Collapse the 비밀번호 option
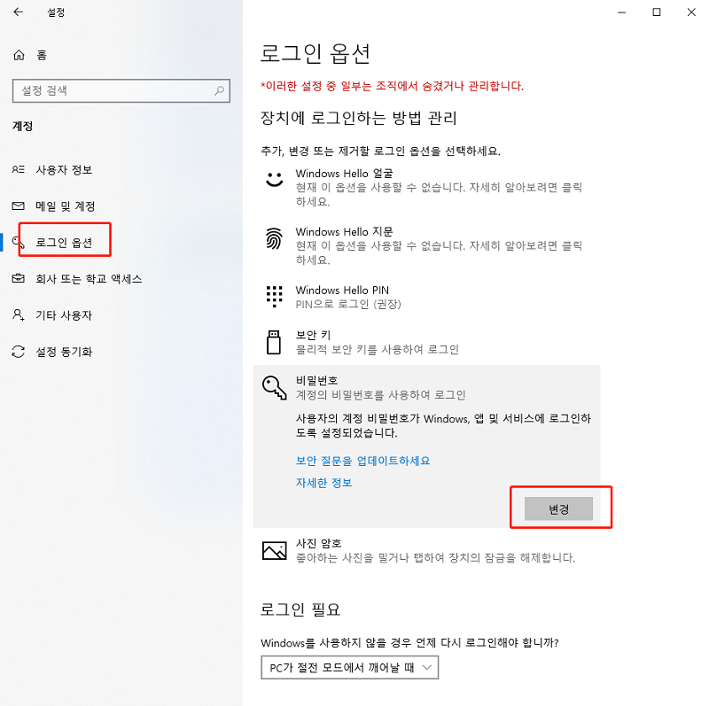 click(427, 388)
